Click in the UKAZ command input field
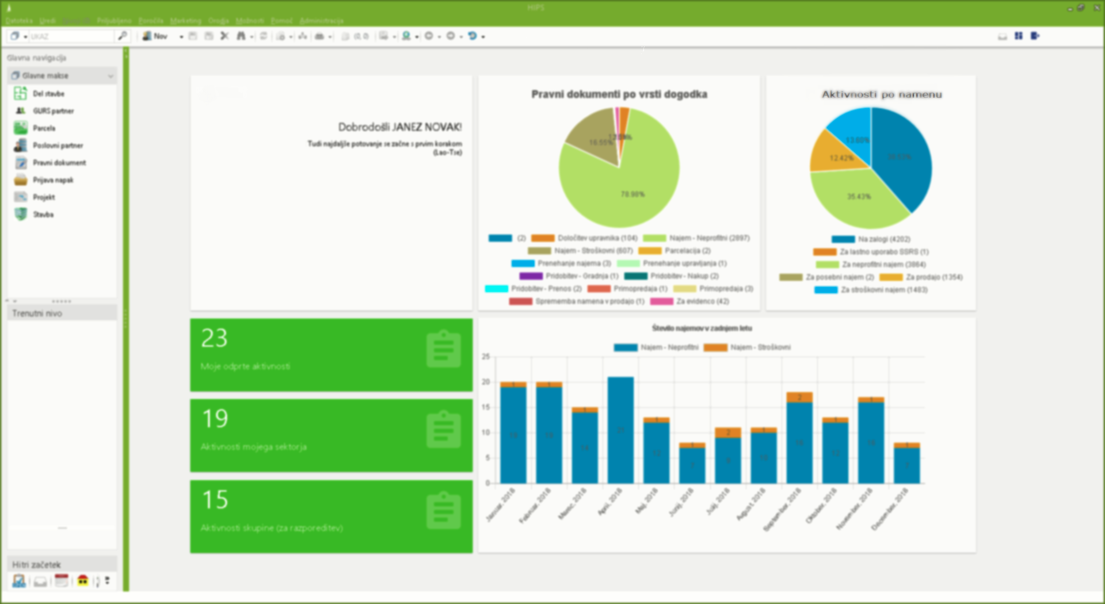 [71, 36]
